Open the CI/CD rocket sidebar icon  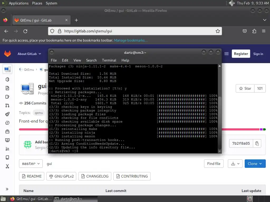pyautogui.click(x=7, y=114)
